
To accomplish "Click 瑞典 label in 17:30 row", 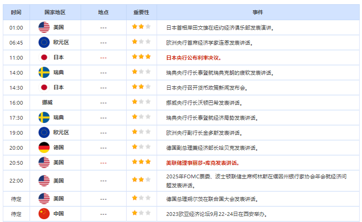I will (59, 117).
